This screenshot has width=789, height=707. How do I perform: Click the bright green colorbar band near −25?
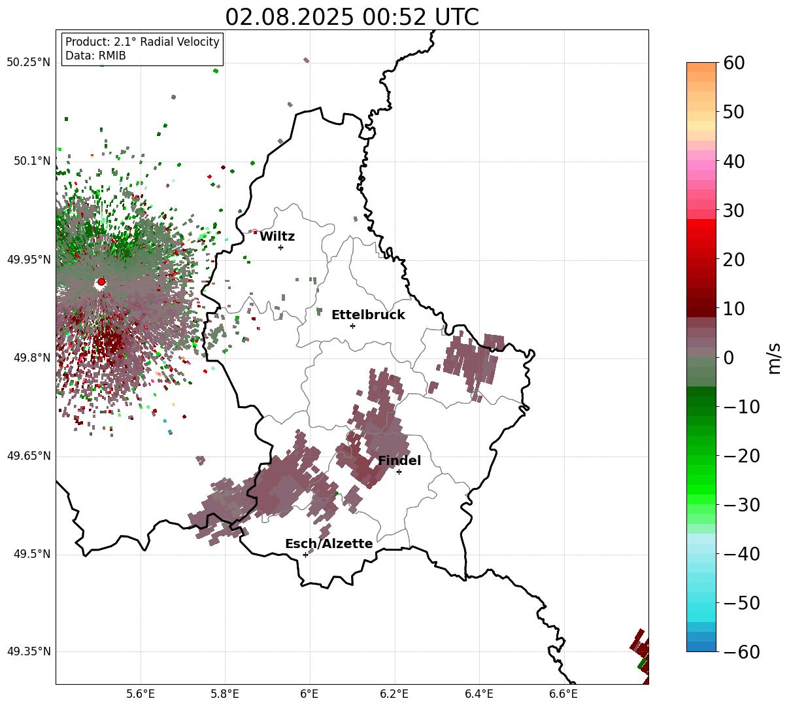tap(701, 481)
